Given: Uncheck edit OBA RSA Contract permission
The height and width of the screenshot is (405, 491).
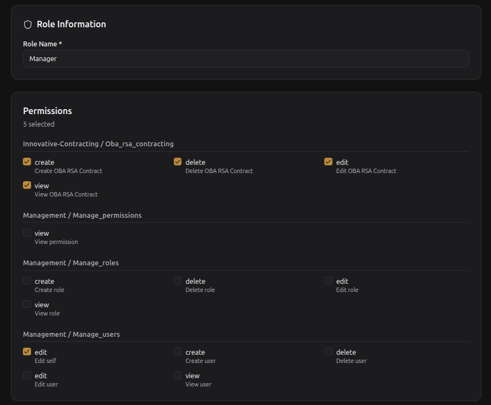Looking at the screenshot, I should pyautogui.click(x=328, y=162).
